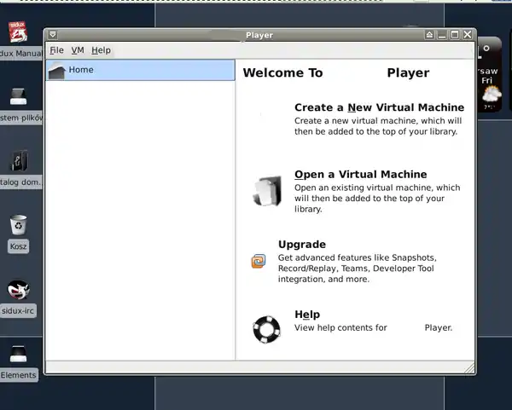Click the window resize grip at bottom-right corner
Screen dimensions: 512x410
click(468, 367)
